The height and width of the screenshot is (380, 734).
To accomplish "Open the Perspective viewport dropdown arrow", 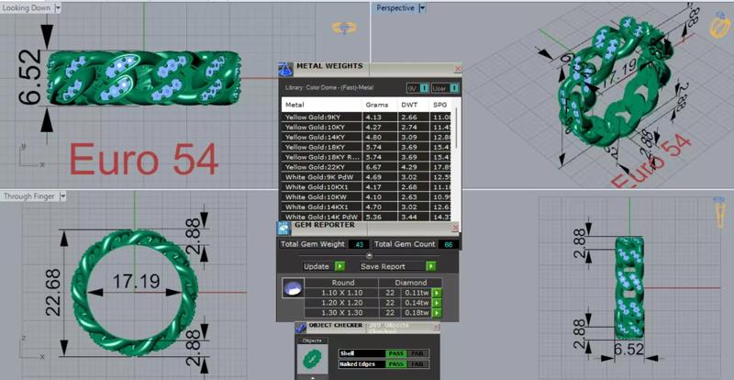I will tap(422, 8).
